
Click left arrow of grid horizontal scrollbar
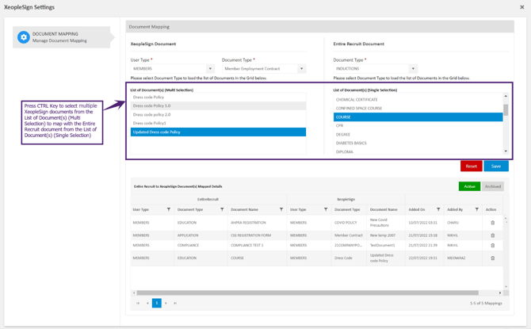click(134, 293)
